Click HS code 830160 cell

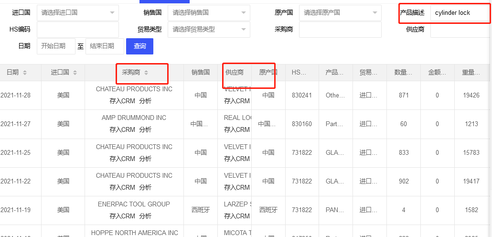point(302,124)
